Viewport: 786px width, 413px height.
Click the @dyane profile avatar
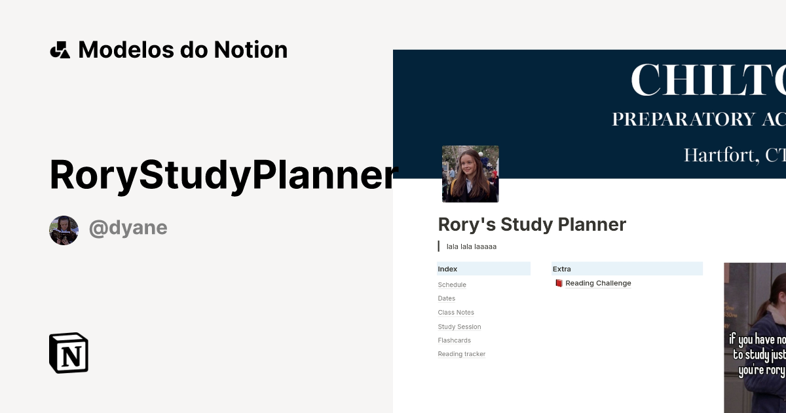pyautogui.click(x=64, y=229)
